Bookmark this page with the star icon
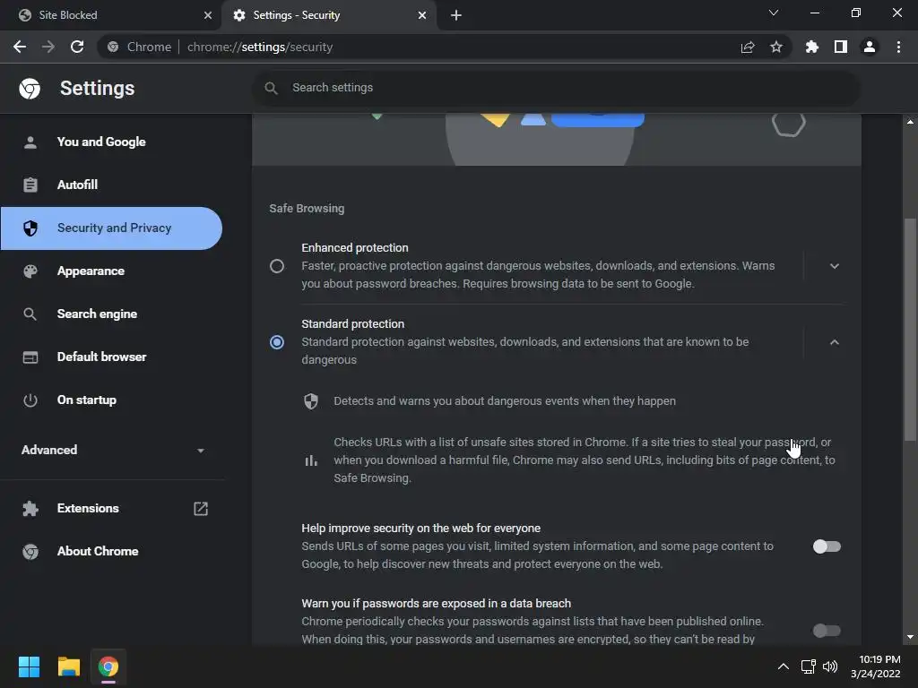The image size is (918, 688). 776,47
